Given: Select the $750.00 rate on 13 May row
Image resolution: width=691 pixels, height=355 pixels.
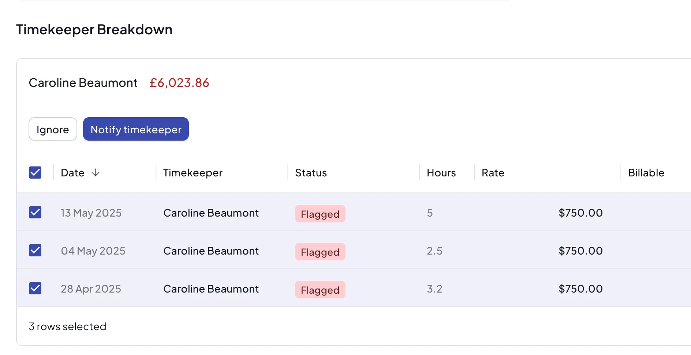Looking at the screenshot, I should [x=580, y=213].
